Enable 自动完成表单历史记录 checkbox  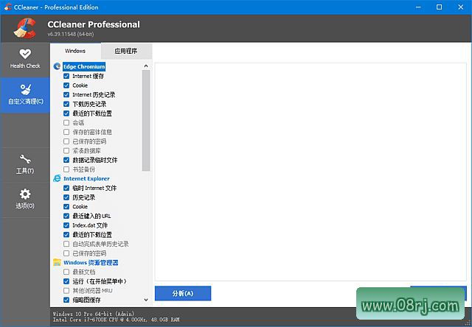(x=66, y=244)
